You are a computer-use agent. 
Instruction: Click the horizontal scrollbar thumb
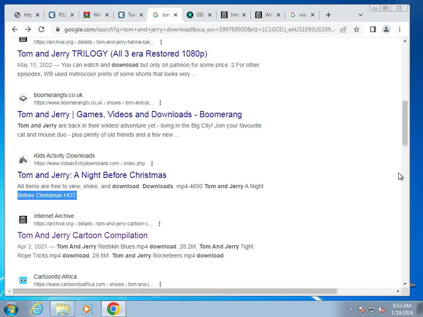pos(175,291)
